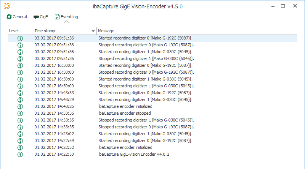Switch to the GigE camera tab
Image resolution: width=305 pixels, height=169 pixels.
pyautogui.click(x=41, y=17)
